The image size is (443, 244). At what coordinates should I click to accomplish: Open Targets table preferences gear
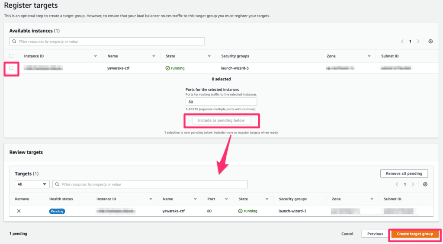point(425,184)
